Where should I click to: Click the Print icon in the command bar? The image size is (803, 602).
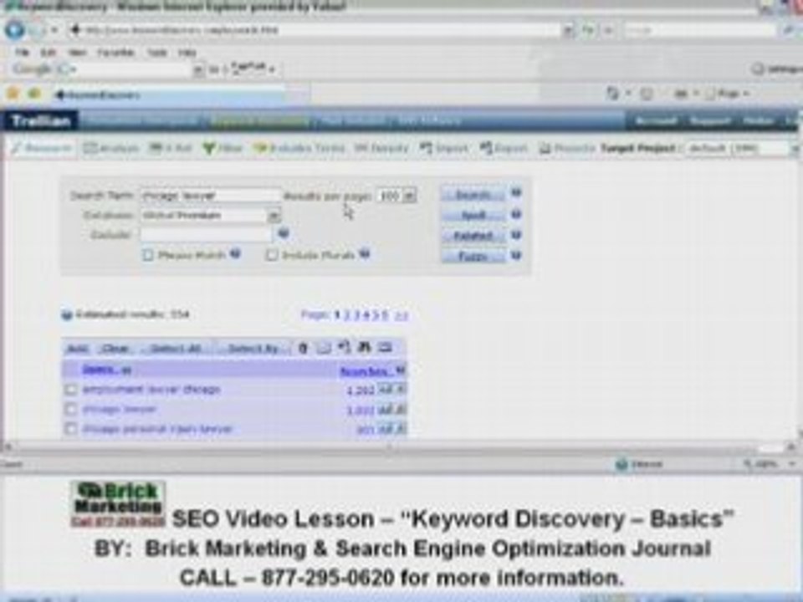(683, 94)
